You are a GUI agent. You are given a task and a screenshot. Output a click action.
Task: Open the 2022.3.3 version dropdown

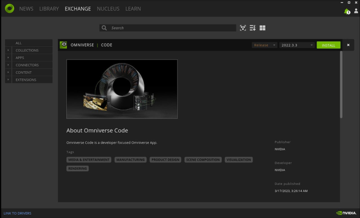(x=297, y=45)
